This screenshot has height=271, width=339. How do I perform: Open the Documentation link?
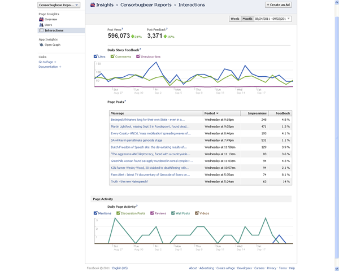(48, 67)
